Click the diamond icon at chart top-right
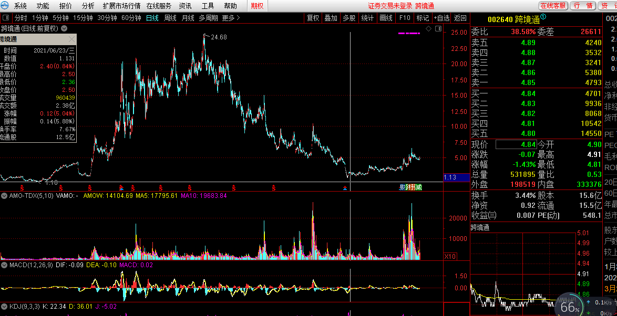617x316 pixels. [428, 28]
